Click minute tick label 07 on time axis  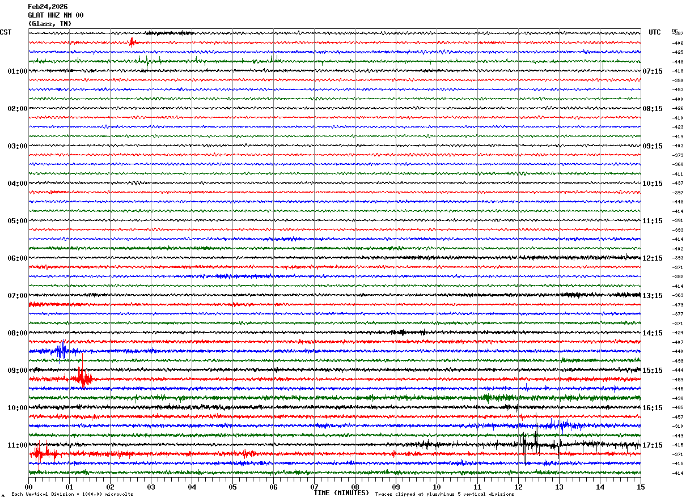click(314, 487)
